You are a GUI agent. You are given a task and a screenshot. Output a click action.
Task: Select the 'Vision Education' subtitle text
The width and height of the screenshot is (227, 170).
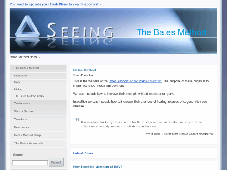(83, 75)
